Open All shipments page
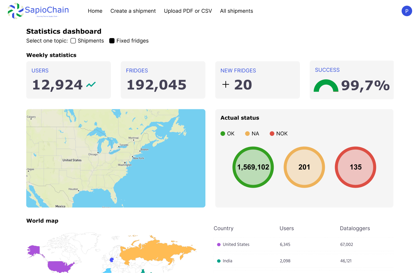This screenshot has height=273, width=420. pos(236,11)
